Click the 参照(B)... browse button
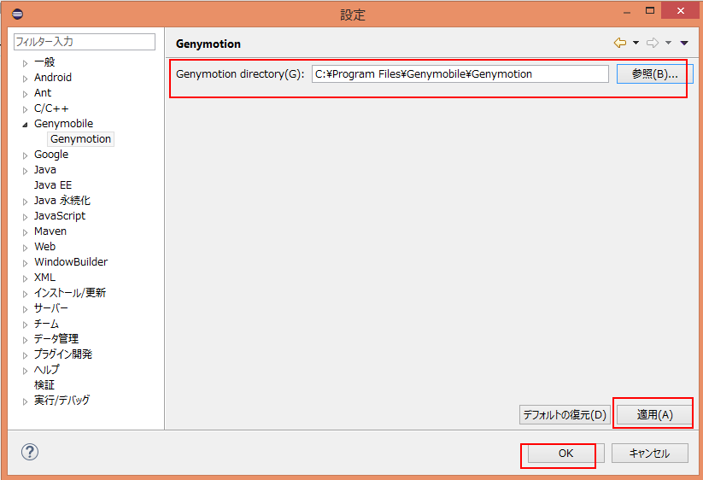Viewport: 703px width, 480px height. (654, 74)
